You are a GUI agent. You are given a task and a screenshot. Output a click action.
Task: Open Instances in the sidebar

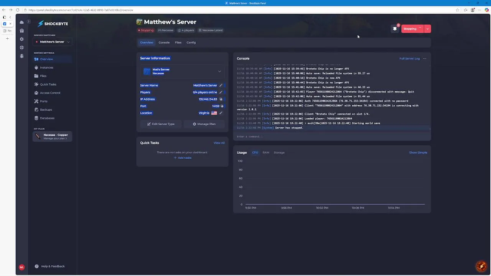coord(52,67)
